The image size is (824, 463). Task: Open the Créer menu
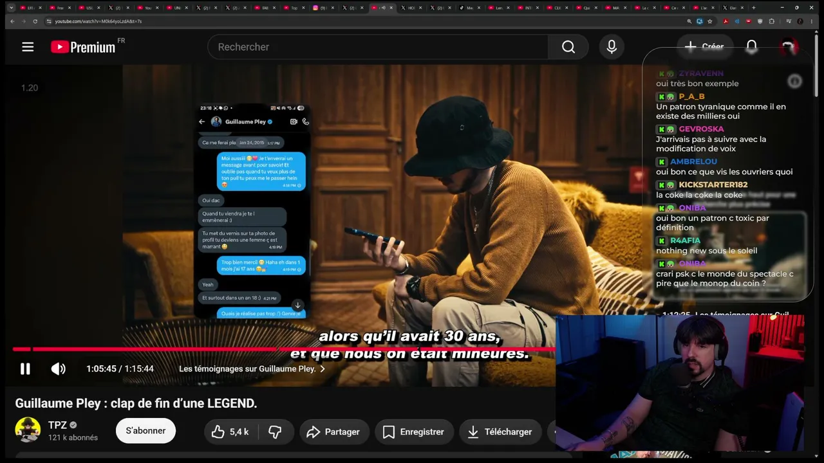click(704, 47)
